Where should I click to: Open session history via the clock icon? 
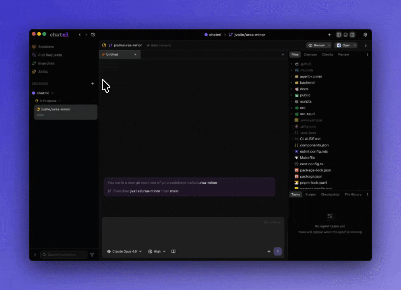pos(93,35)
